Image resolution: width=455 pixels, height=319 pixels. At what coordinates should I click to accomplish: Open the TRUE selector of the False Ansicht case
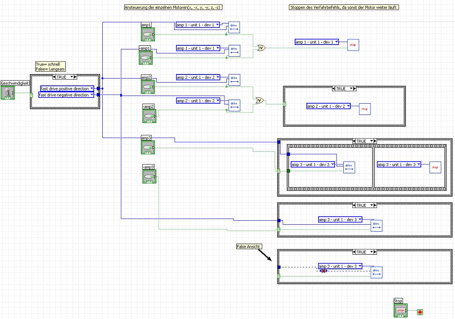click(364, 252)
